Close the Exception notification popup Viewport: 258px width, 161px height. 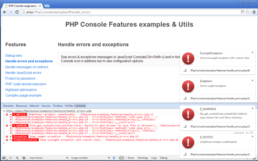tap(252, 80)
